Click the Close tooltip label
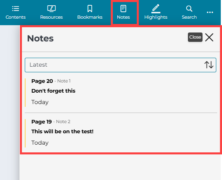 195,37
